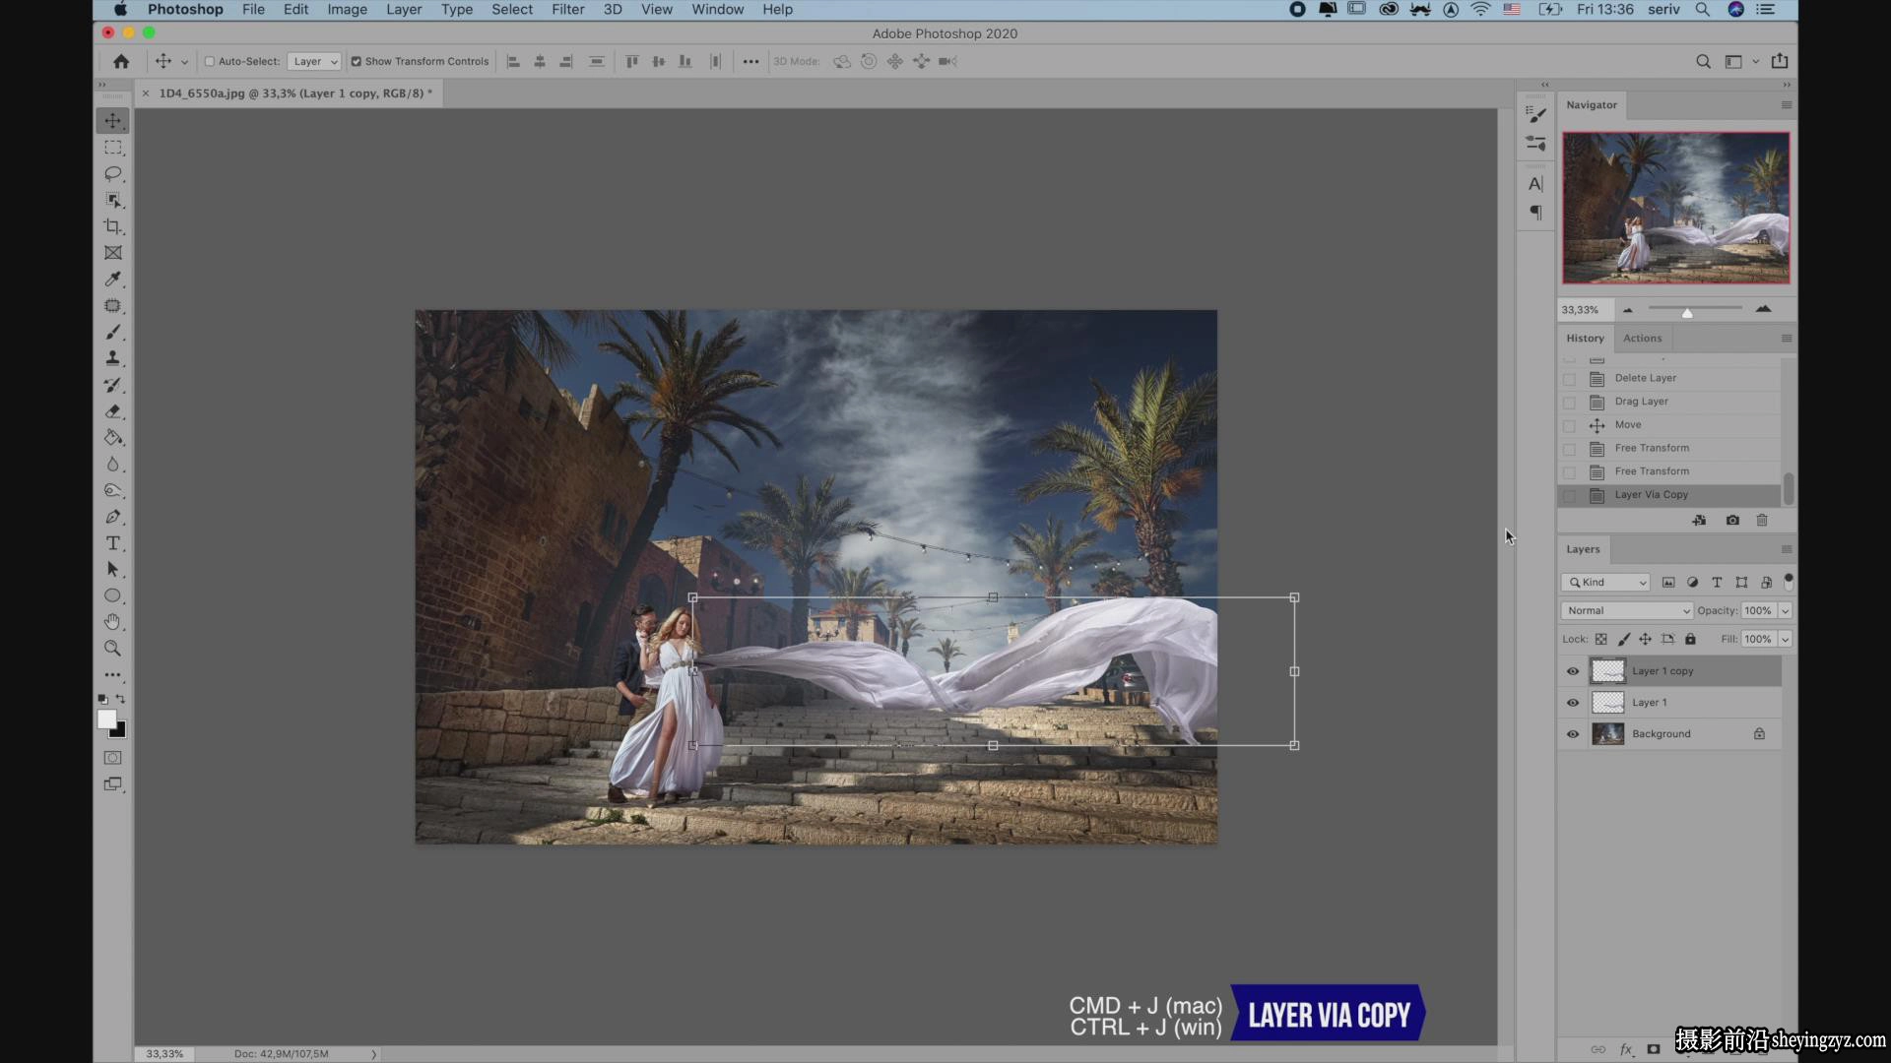
Task: Open the Filter menu
Action: point(568,10)
